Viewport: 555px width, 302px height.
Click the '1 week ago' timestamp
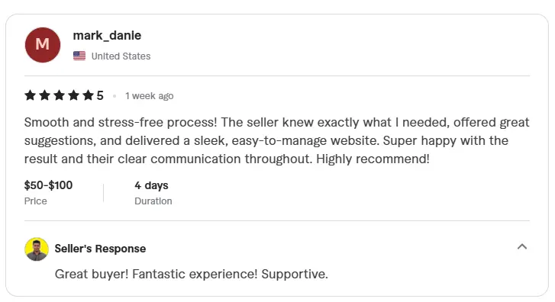coord(150,96)
